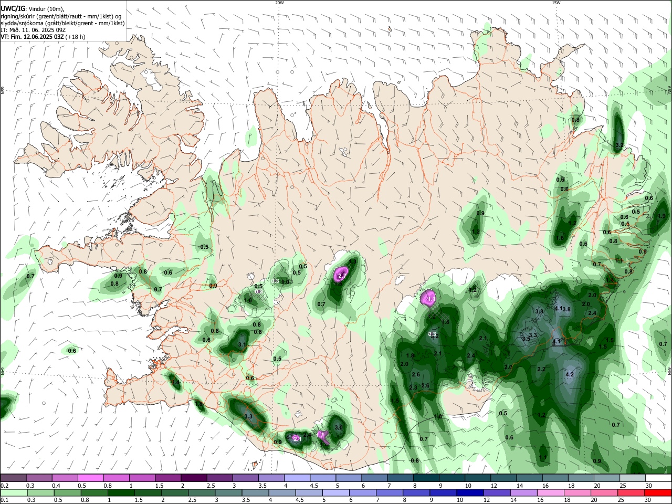Click the white swatch labelled 30 in upper row
The image size is (672, 504).
tap(658, 478)
